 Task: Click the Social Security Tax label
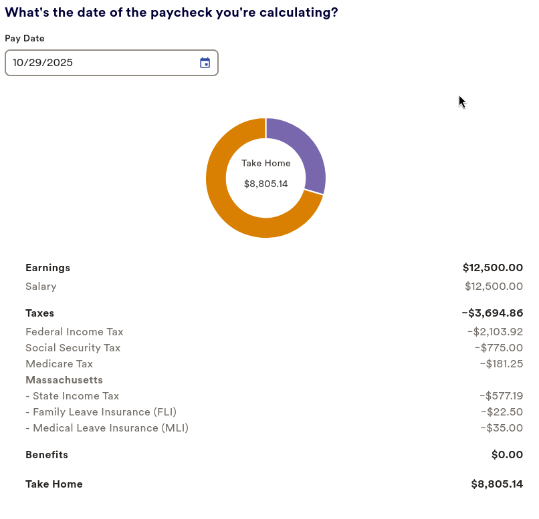coord(73,348)
